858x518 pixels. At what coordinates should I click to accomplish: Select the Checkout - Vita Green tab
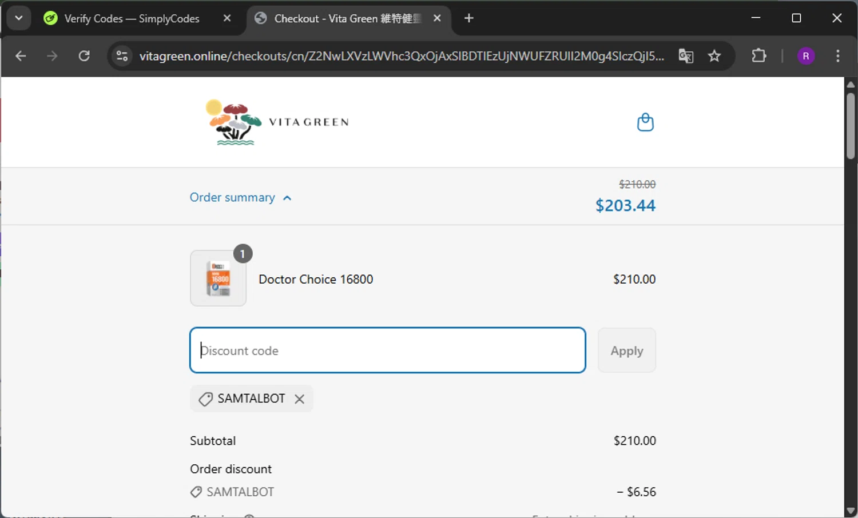(348, 18)
